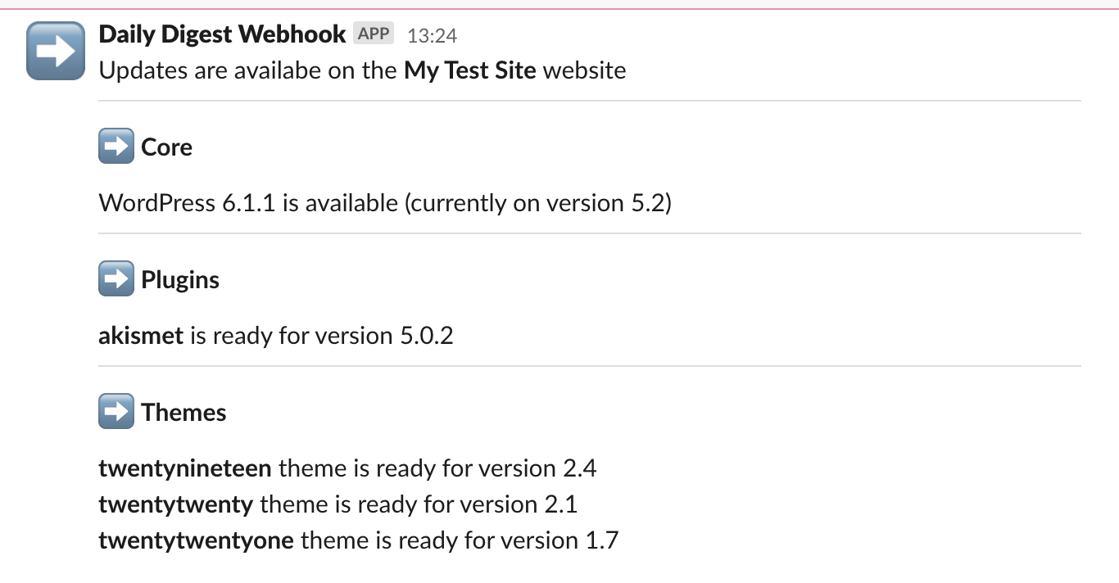The width and height of the screenshot is (1119, 583).
Task: Click the bold akismet plugin name
Action: coord(141,336)
